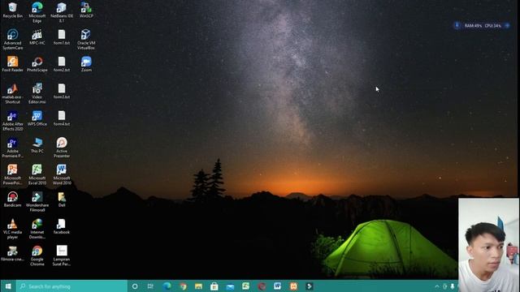Click the RAM and CPU usage widget
The image size is (520, 292).
(x=482, y=25)
